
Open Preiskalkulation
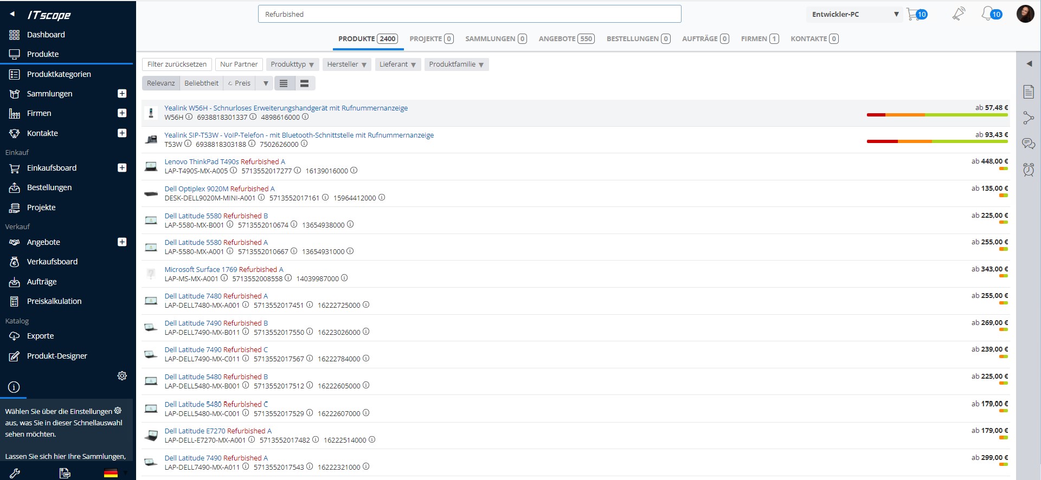pos(54,301)
